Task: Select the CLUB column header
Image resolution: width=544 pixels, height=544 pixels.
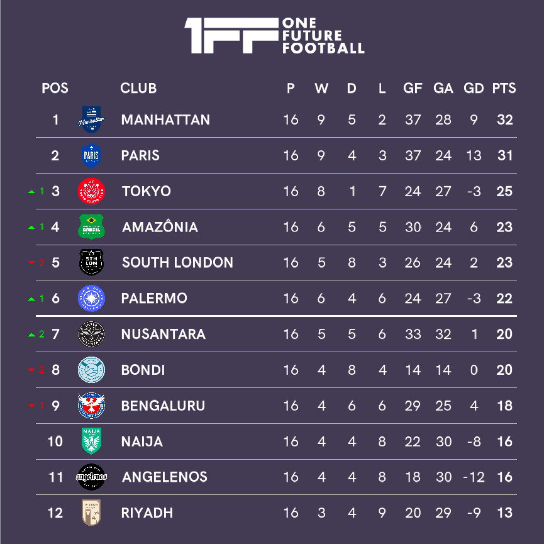Action: click(138, 89)
